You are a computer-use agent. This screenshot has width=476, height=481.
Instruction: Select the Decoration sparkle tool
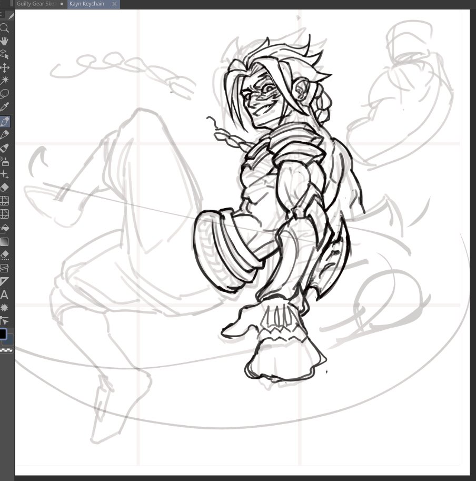tap(4, 174)
